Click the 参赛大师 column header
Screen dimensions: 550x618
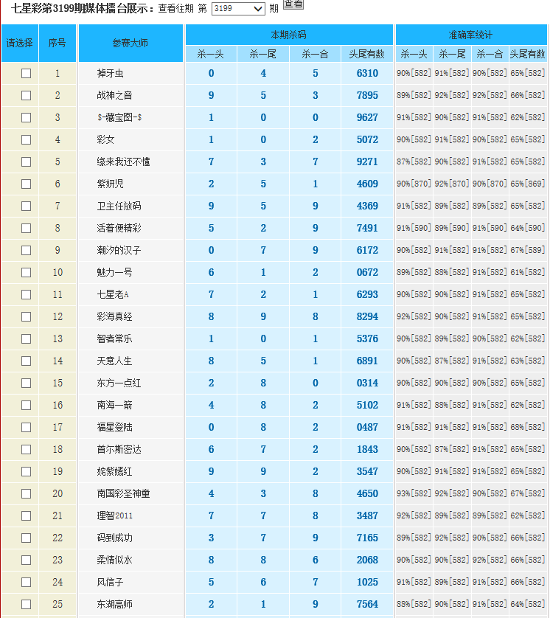[130, 44]
